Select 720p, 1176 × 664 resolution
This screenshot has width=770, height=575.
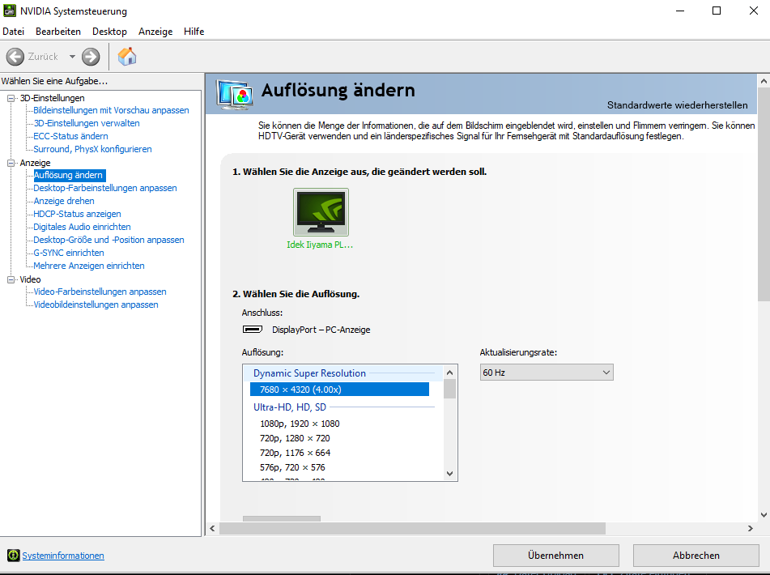coord(296,453)
